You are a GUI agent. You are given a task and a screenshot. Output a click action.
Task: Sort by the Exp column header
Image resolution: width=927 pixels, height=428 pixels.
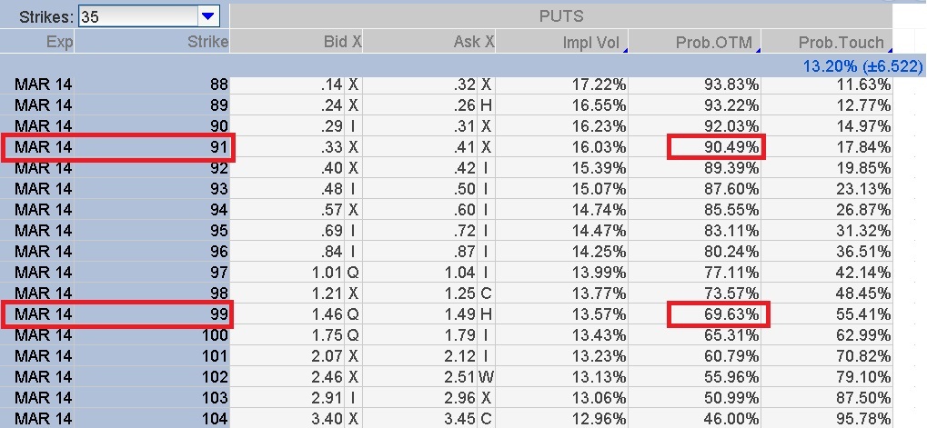pyautogui.click(x=60, y=41)
